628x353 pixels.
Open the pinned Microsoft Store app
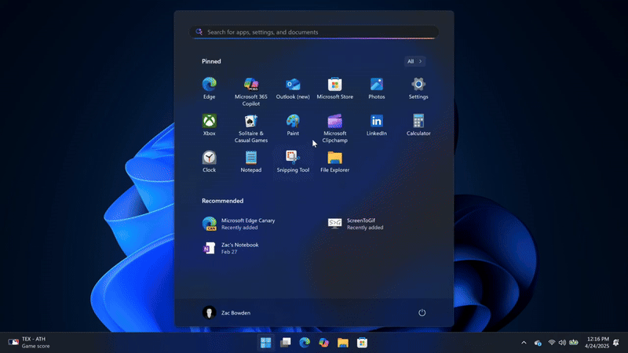[335, 89]
